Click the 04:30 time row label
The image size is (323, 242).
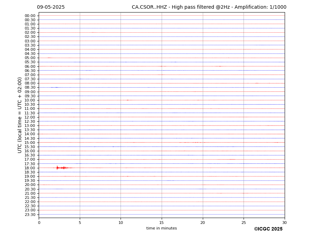[x=30, y=54]
